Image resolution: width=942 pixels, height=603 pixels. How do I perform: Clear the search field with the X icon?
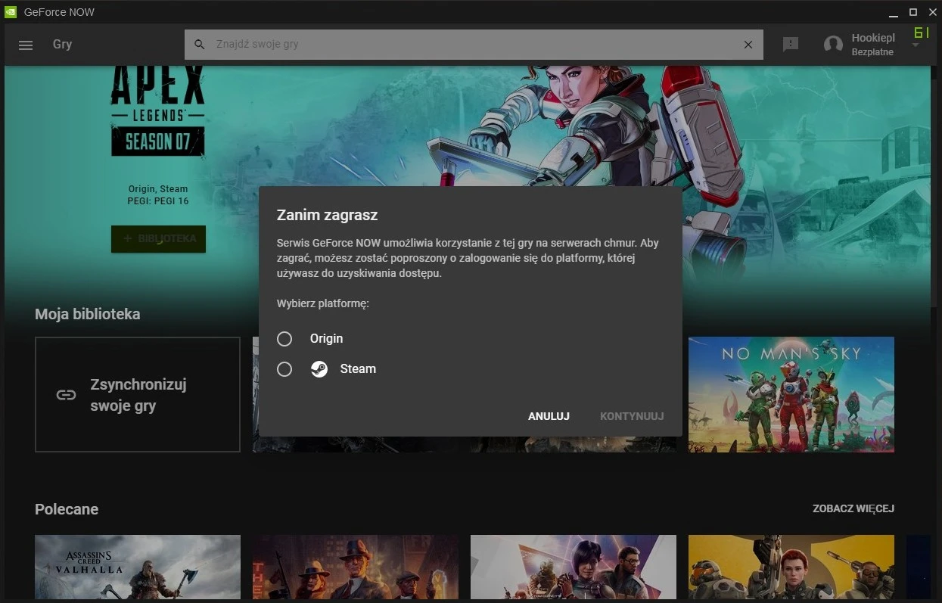748,44
